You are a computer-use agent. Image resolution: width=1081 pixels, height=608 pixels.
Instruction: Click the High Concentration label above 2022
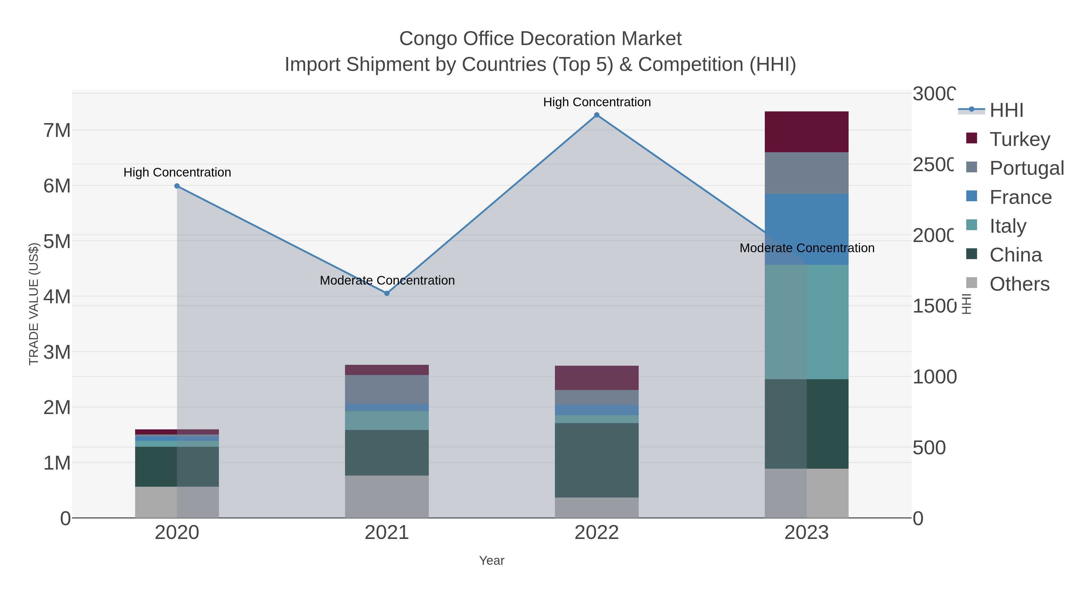pyautogui.click(x=597, y=102)
